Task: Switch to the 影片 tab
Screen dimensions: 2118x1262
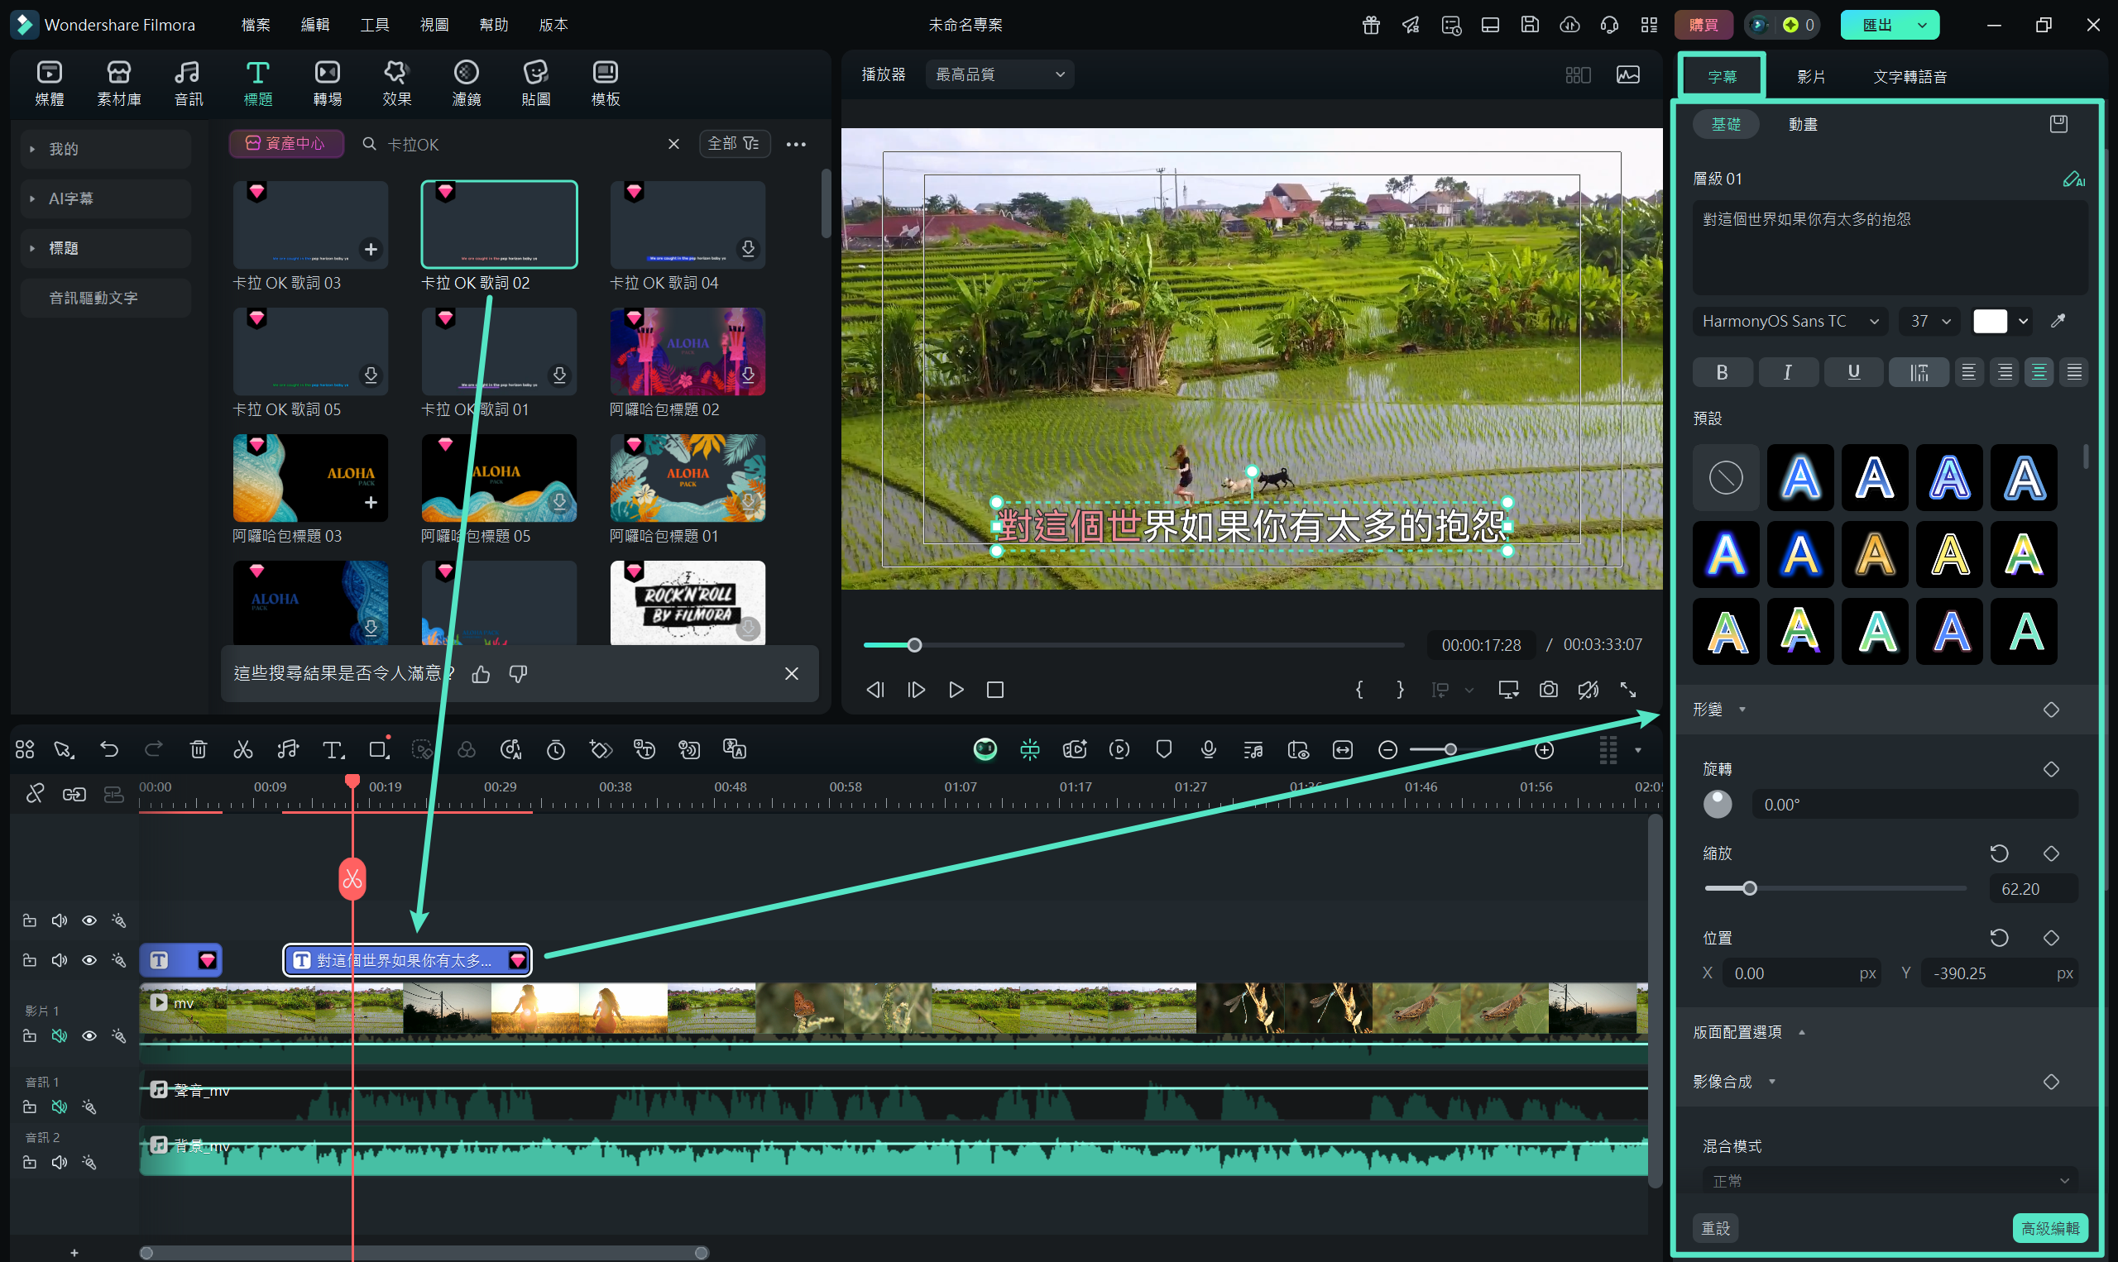Action: tap(1811, 77)
